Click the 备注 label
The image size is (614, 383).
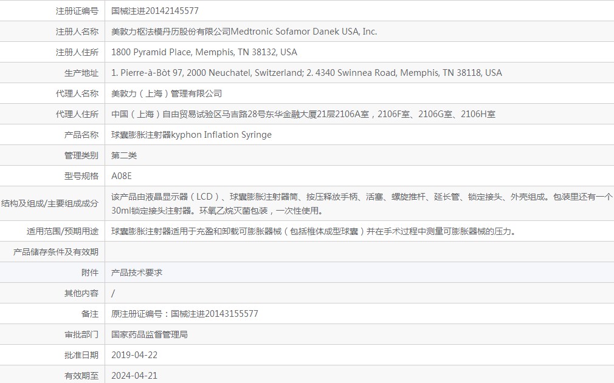pos(90,314)
